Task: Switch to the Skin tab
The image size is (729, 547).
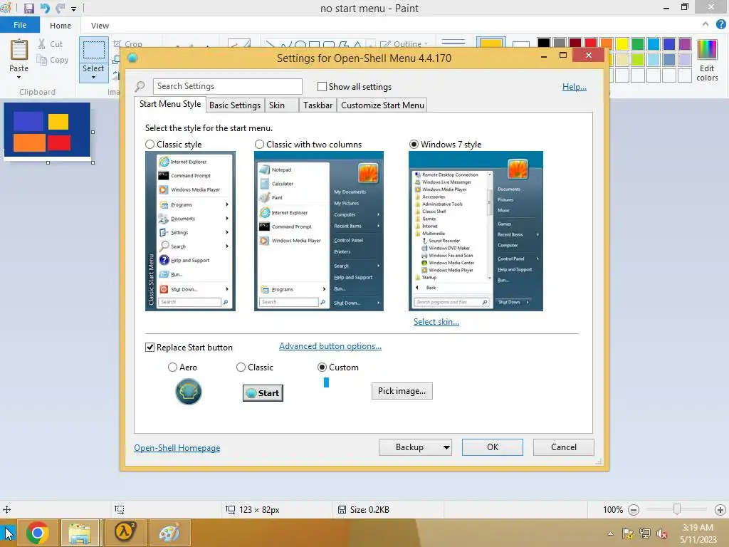Action: (282, 105)
